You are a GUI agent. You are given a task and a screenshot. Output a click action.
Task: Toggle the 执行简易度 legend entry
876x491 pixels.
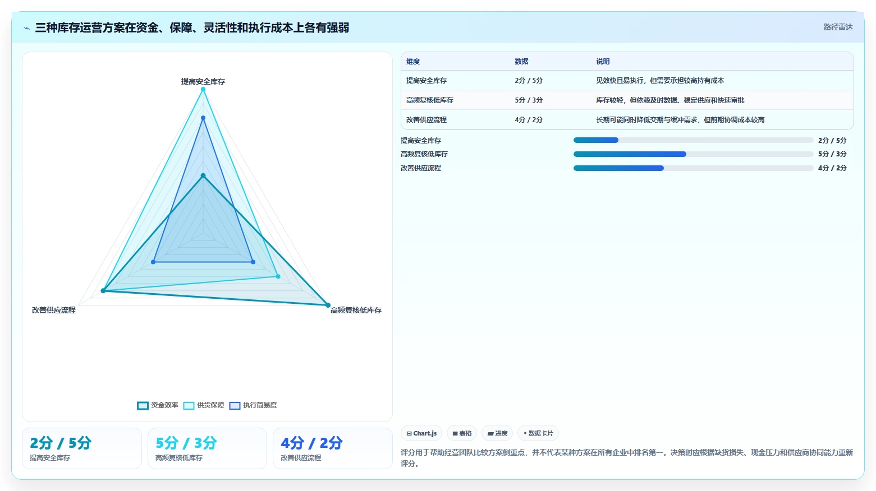click(x=253, y=405)
